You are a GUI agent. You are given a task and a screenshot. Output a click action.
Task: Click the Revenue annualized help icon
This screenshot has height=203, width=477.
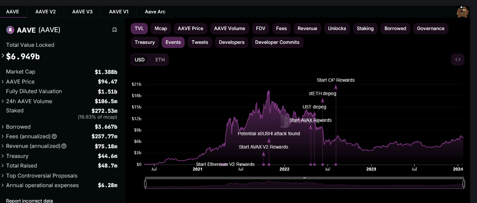(64, 146)
